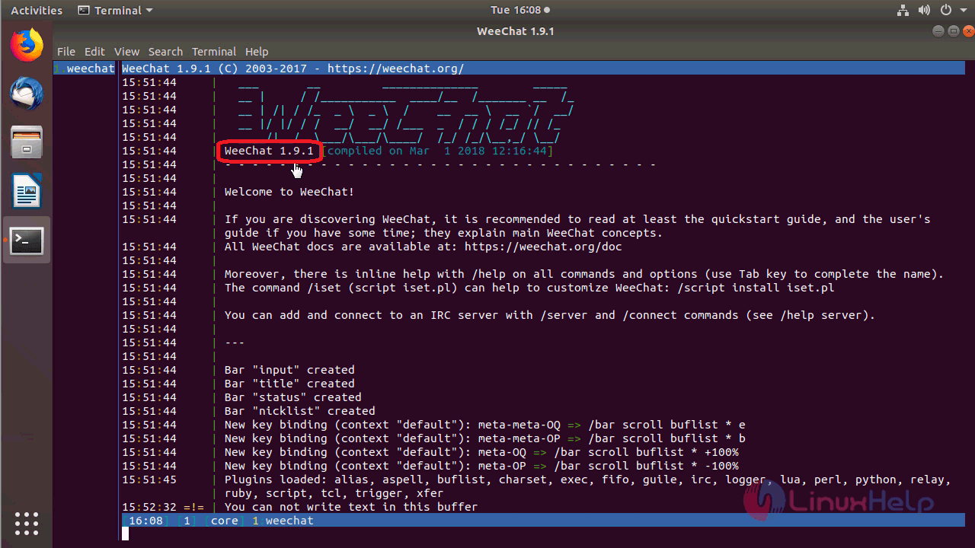Click the meta-meta-OP key binding line
The height and width of the screenshot is (548, 975).
coord(485,438)
